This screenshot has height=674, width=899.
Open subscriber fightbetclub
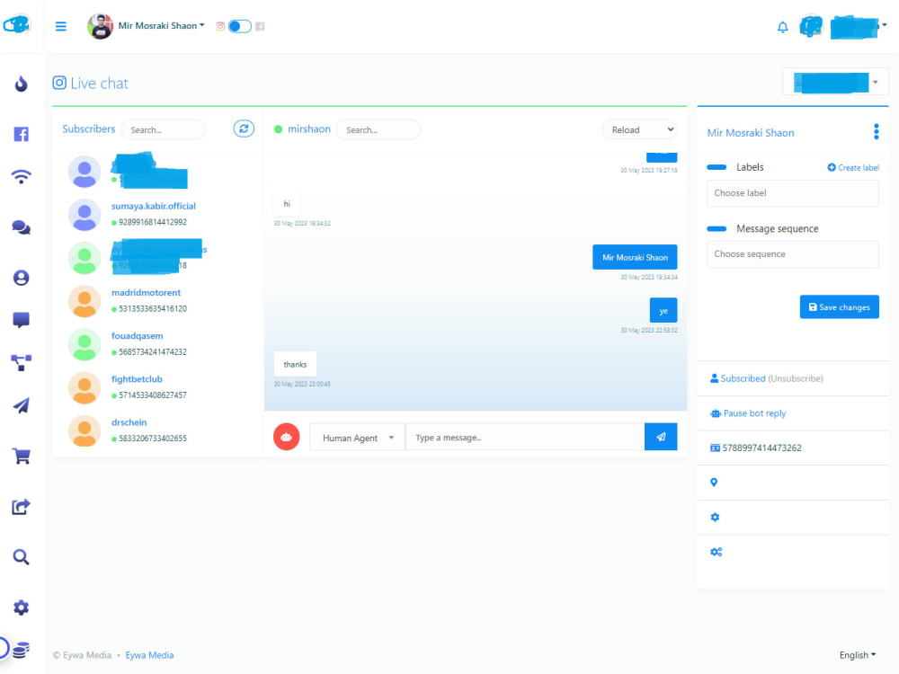click(137, 379)
